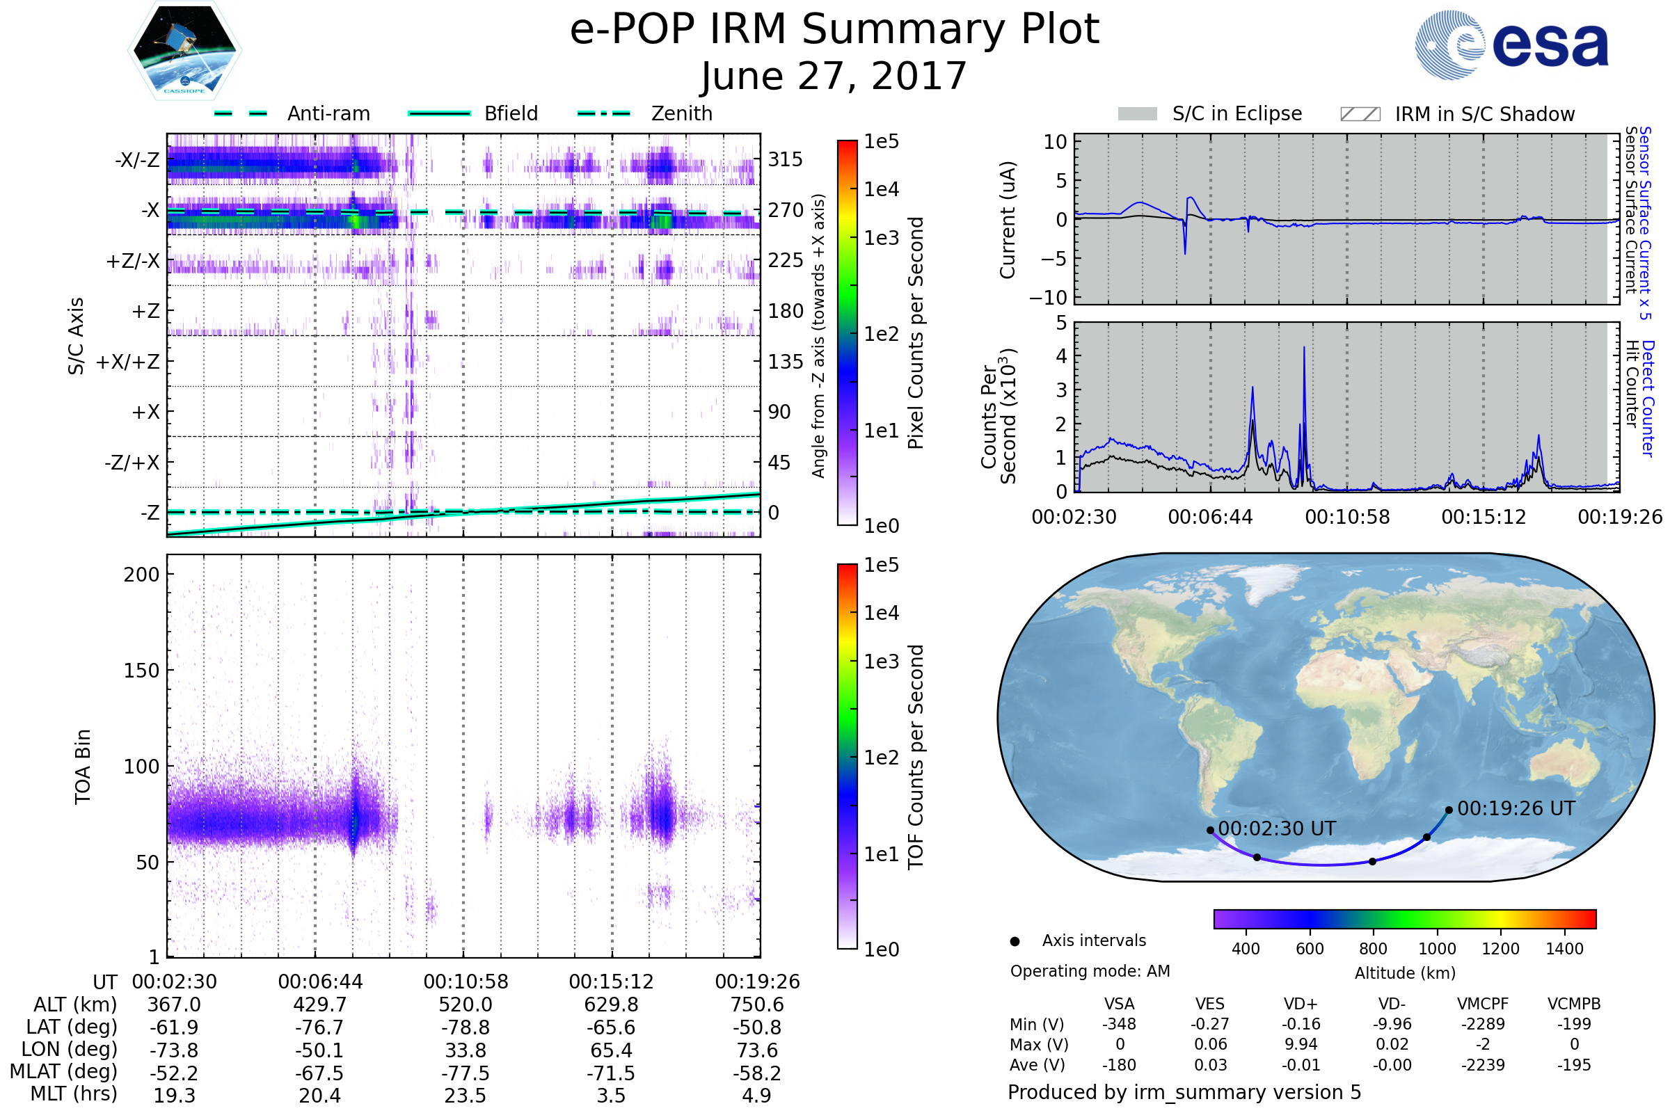Click the tallest Detect Counter spike peak
1670x1113 pixels.
coord(1304,349)
